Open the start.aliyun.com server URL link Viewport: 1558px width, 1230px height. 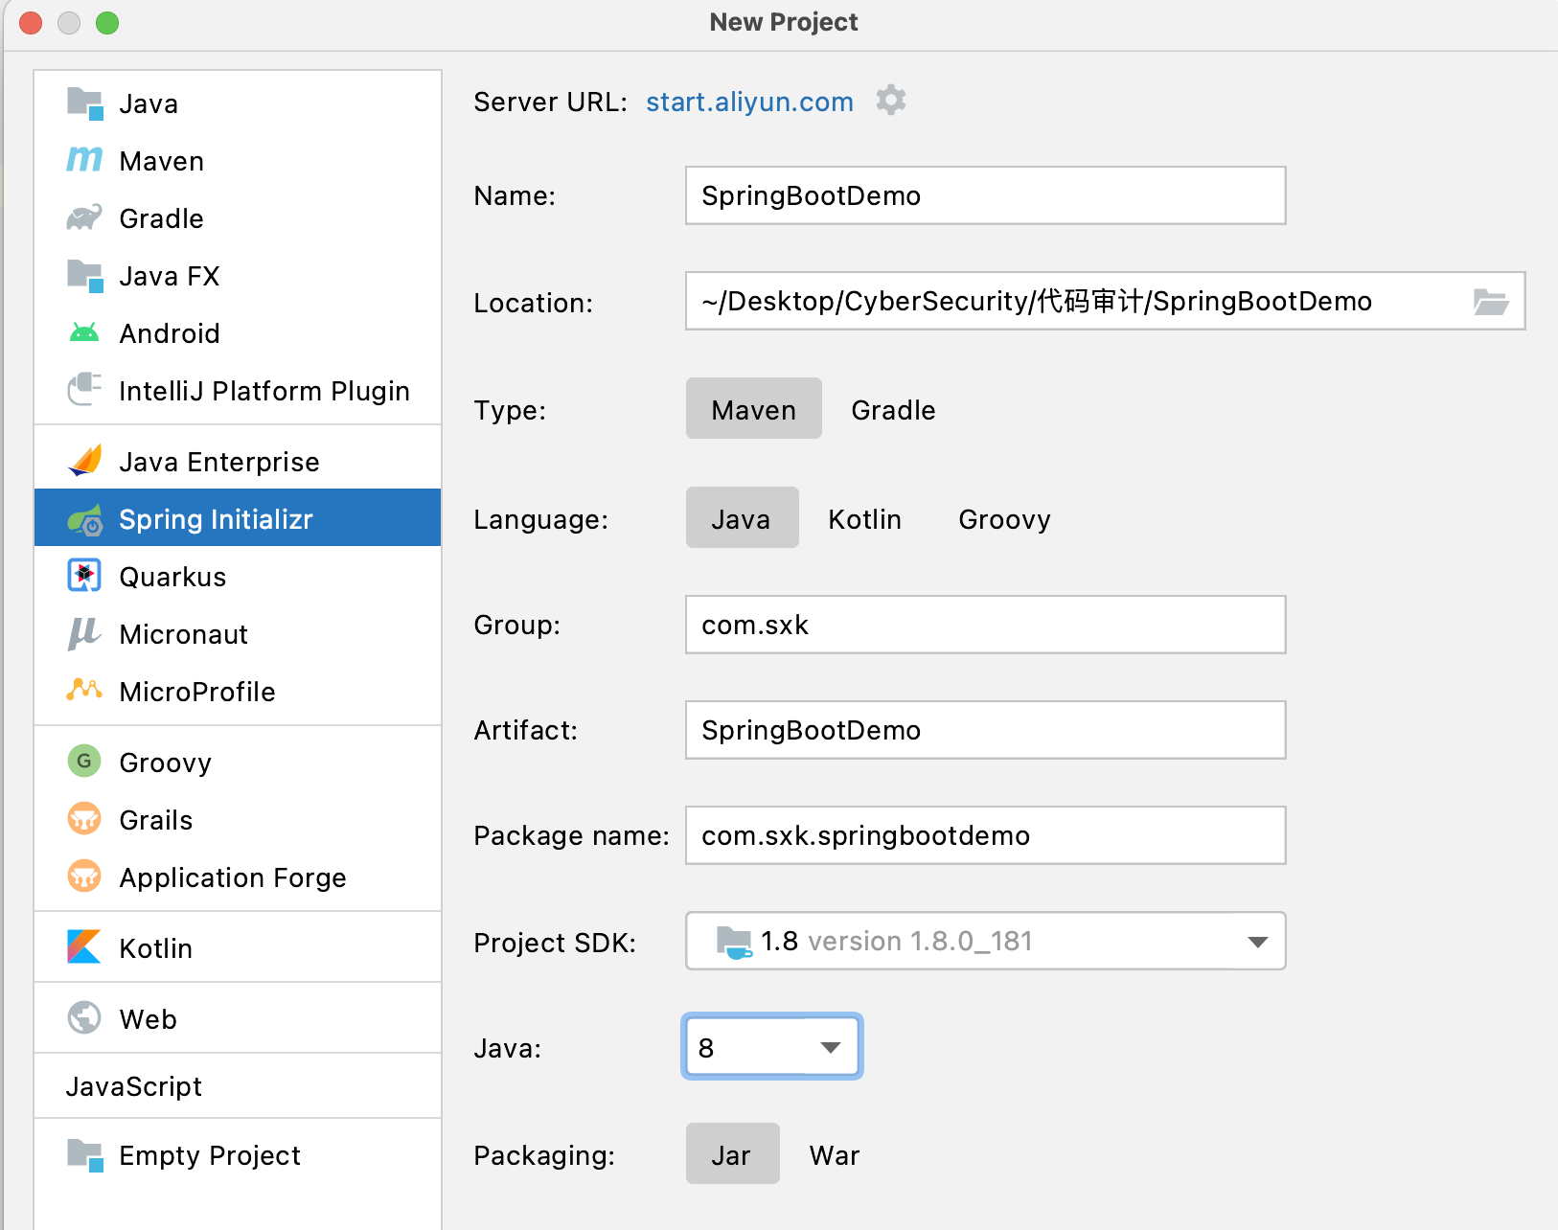click(x=749, y=102)
